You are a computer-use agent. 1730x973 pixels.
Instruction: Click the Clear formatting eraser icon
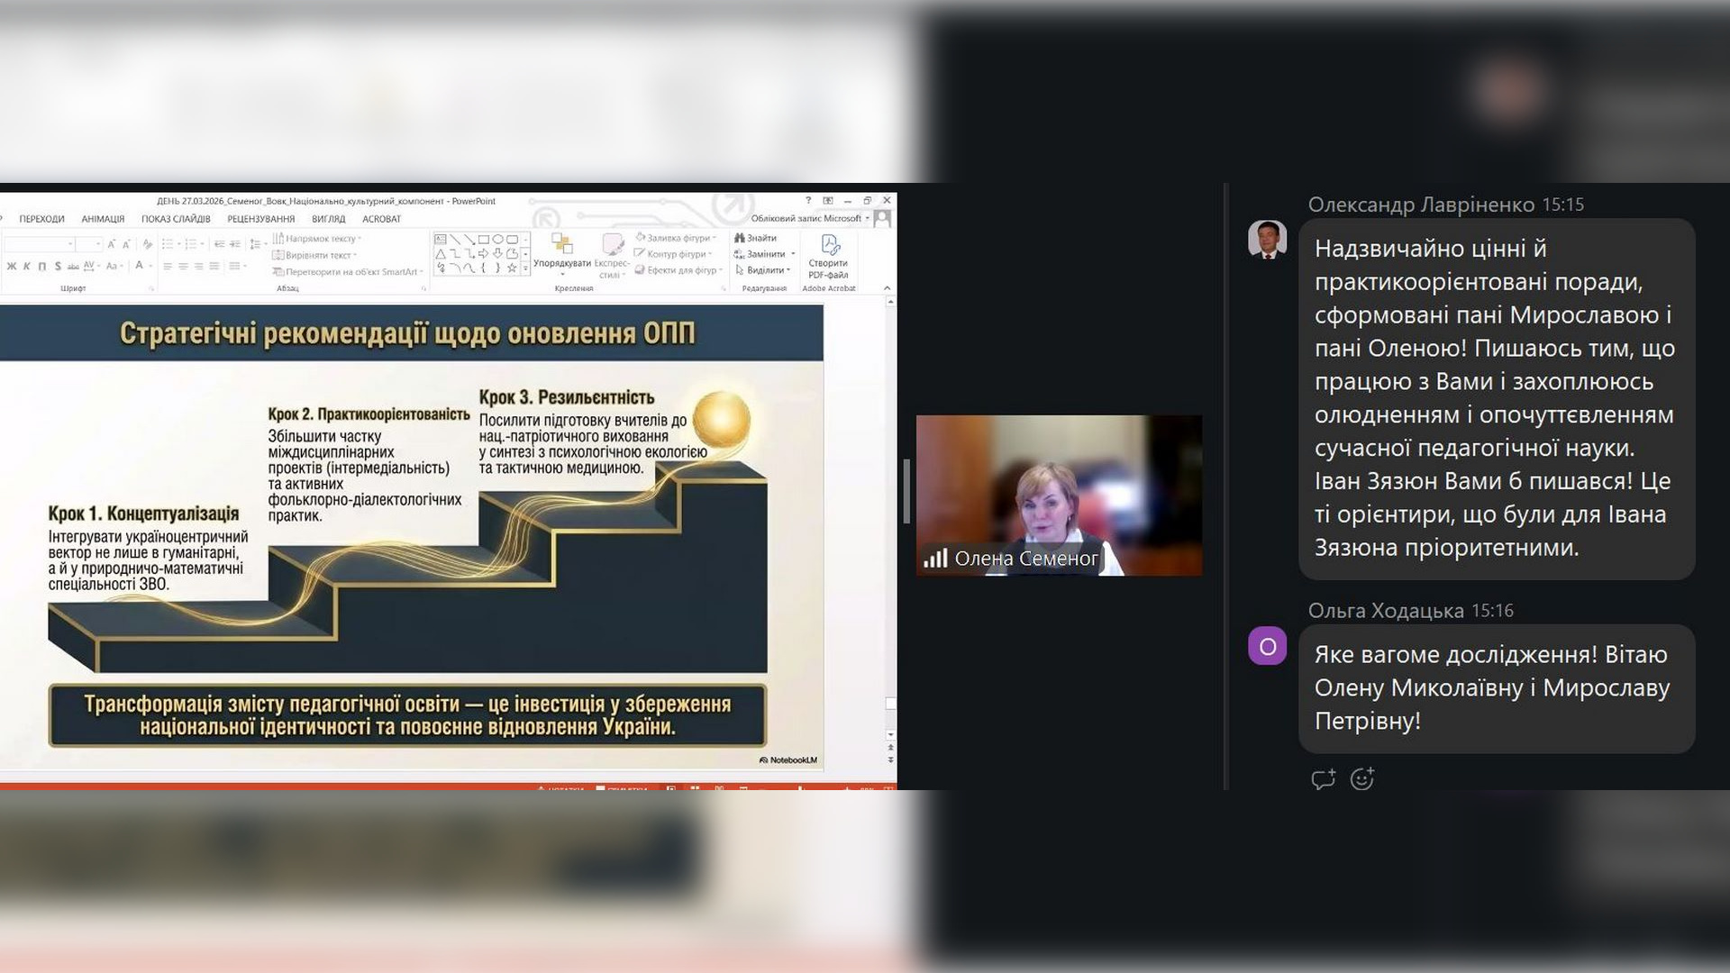tap(148, 244)
